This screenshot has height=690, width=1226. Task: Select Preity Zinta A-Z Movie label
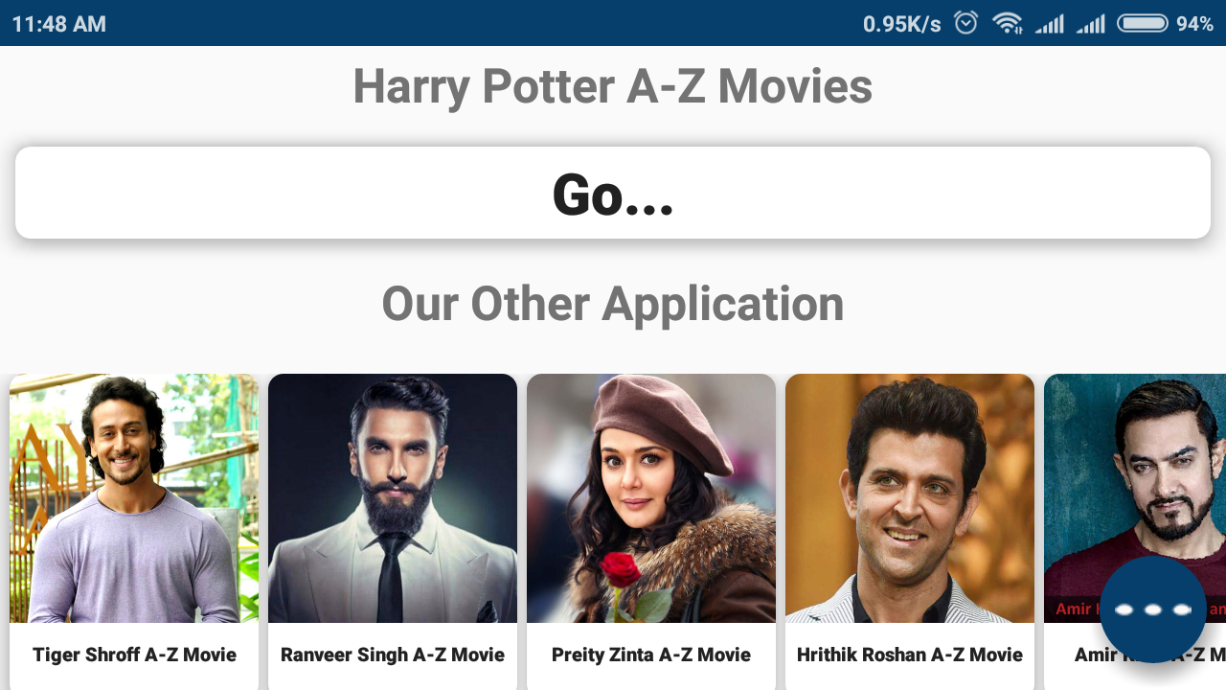[651, 655]
